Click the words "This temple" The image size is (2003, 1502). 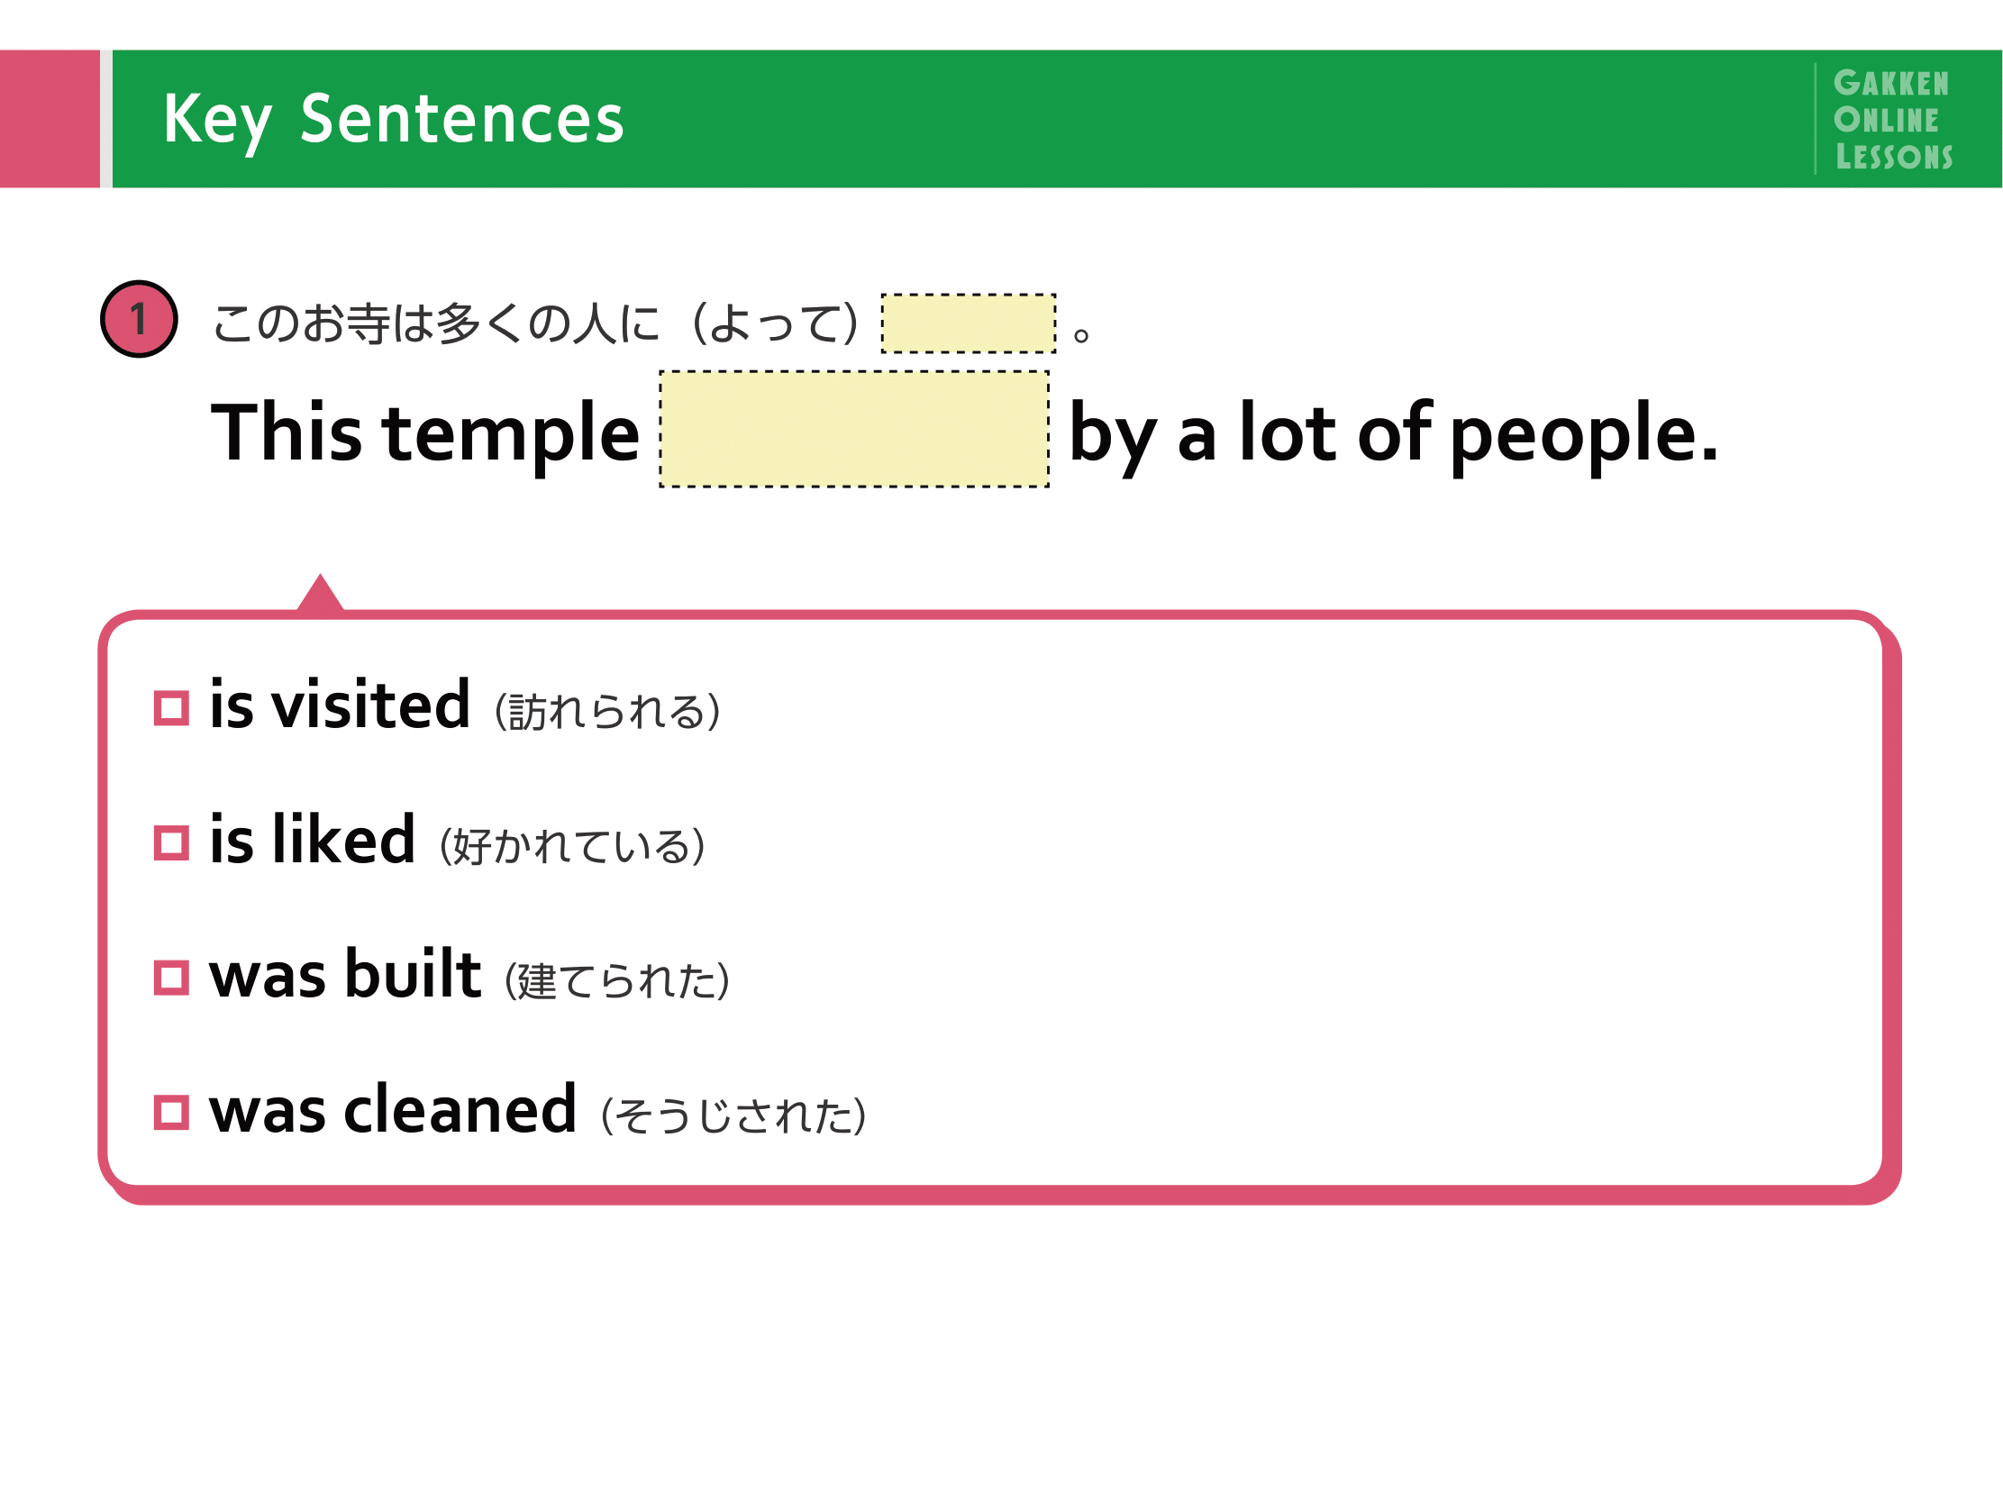click(424, 432)
